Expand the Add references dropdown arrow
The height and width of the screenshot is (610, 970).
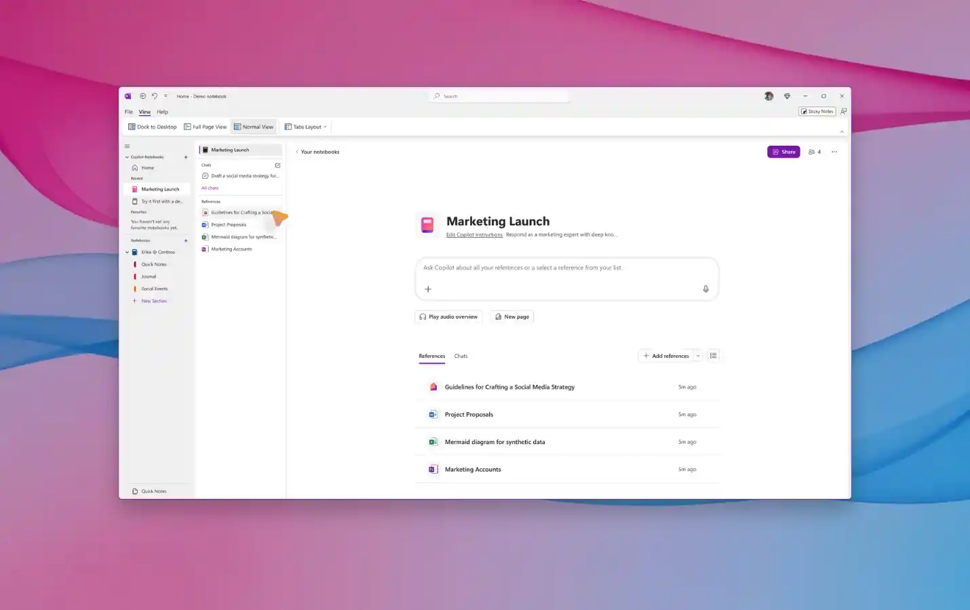point(697,356)
